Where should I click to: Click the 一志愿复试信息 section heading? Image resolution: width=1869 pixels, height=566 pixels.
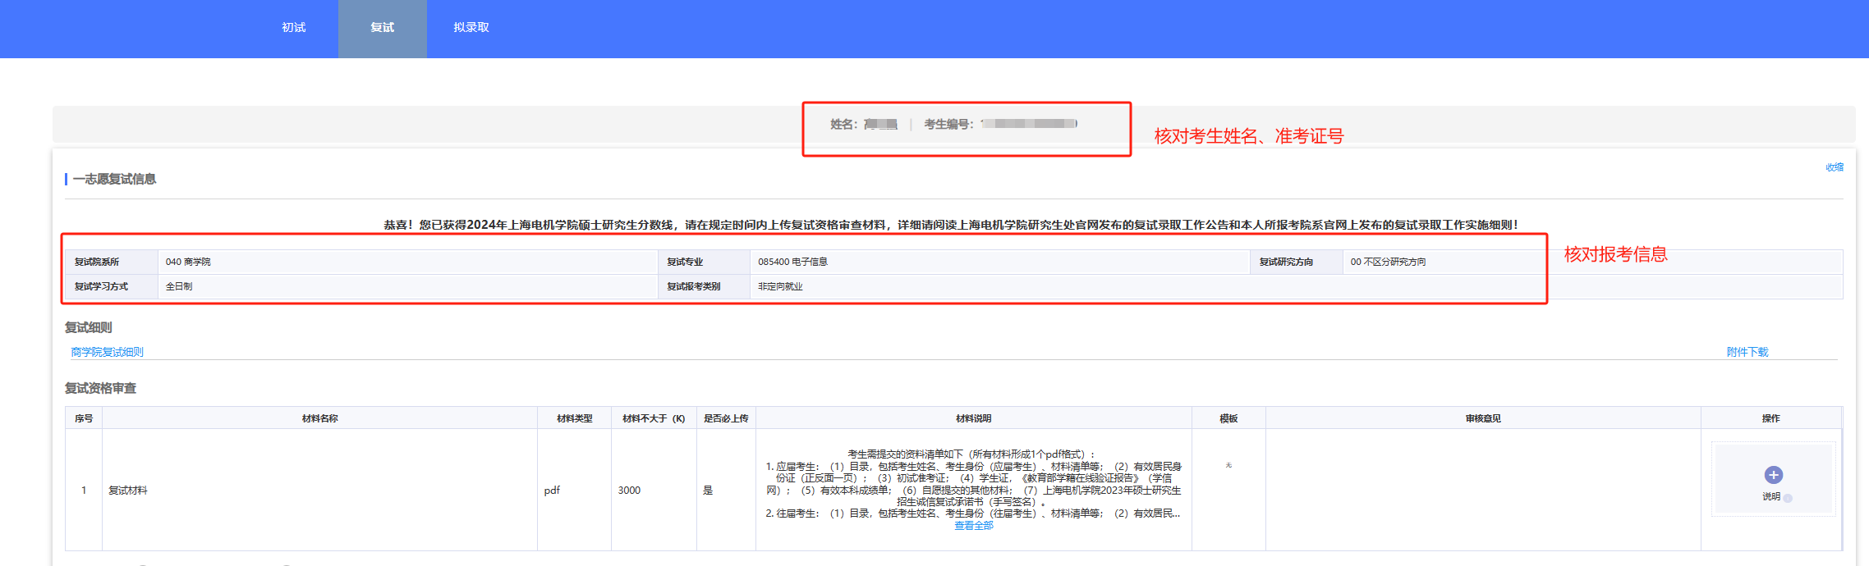click(x=114, y=179)
